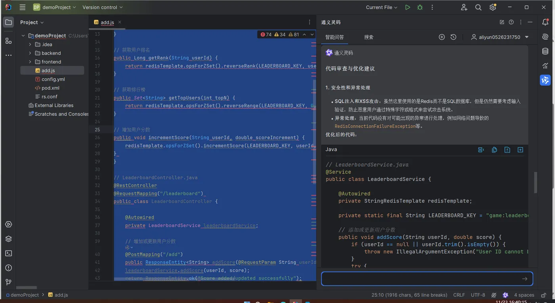Create new file from Java snippet icon
Screen dimensions: 555x303
click(521, 150)
